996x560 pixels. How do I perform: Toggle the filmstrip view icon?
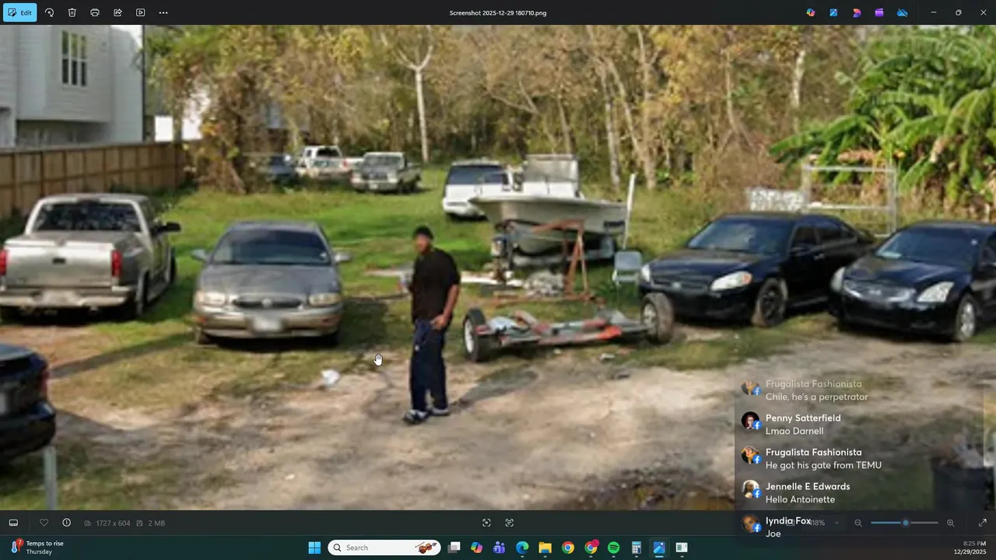click(x=13, y=523)
